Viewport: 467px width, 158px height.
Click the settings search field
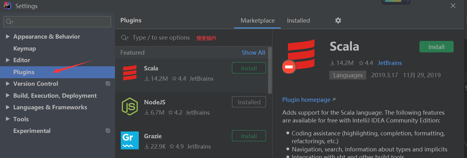(x=60, y=22)
